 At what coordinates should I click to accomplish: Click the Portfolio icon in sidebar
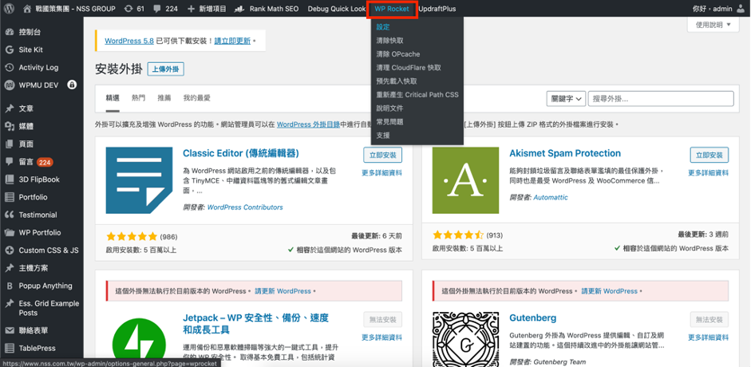[9, 197]
